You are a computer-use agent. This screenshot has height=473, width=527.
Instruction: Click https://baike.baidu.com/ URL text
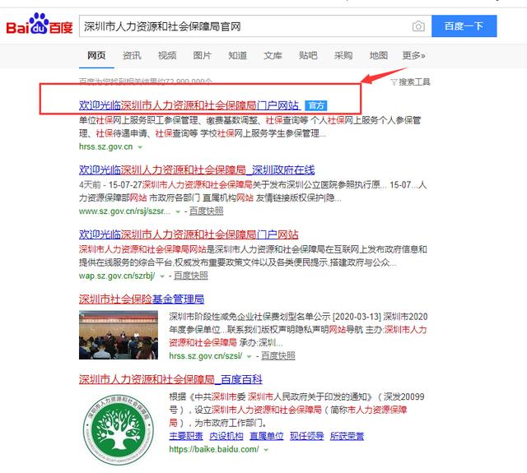coord(214,449)
